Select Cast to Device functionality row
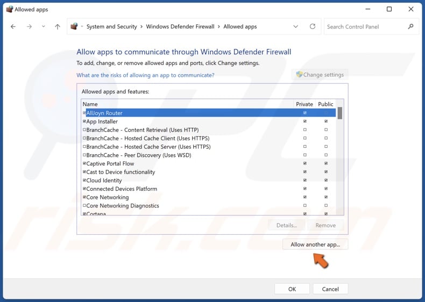Screen dimensions: 425x302 [x=209, y=172]
